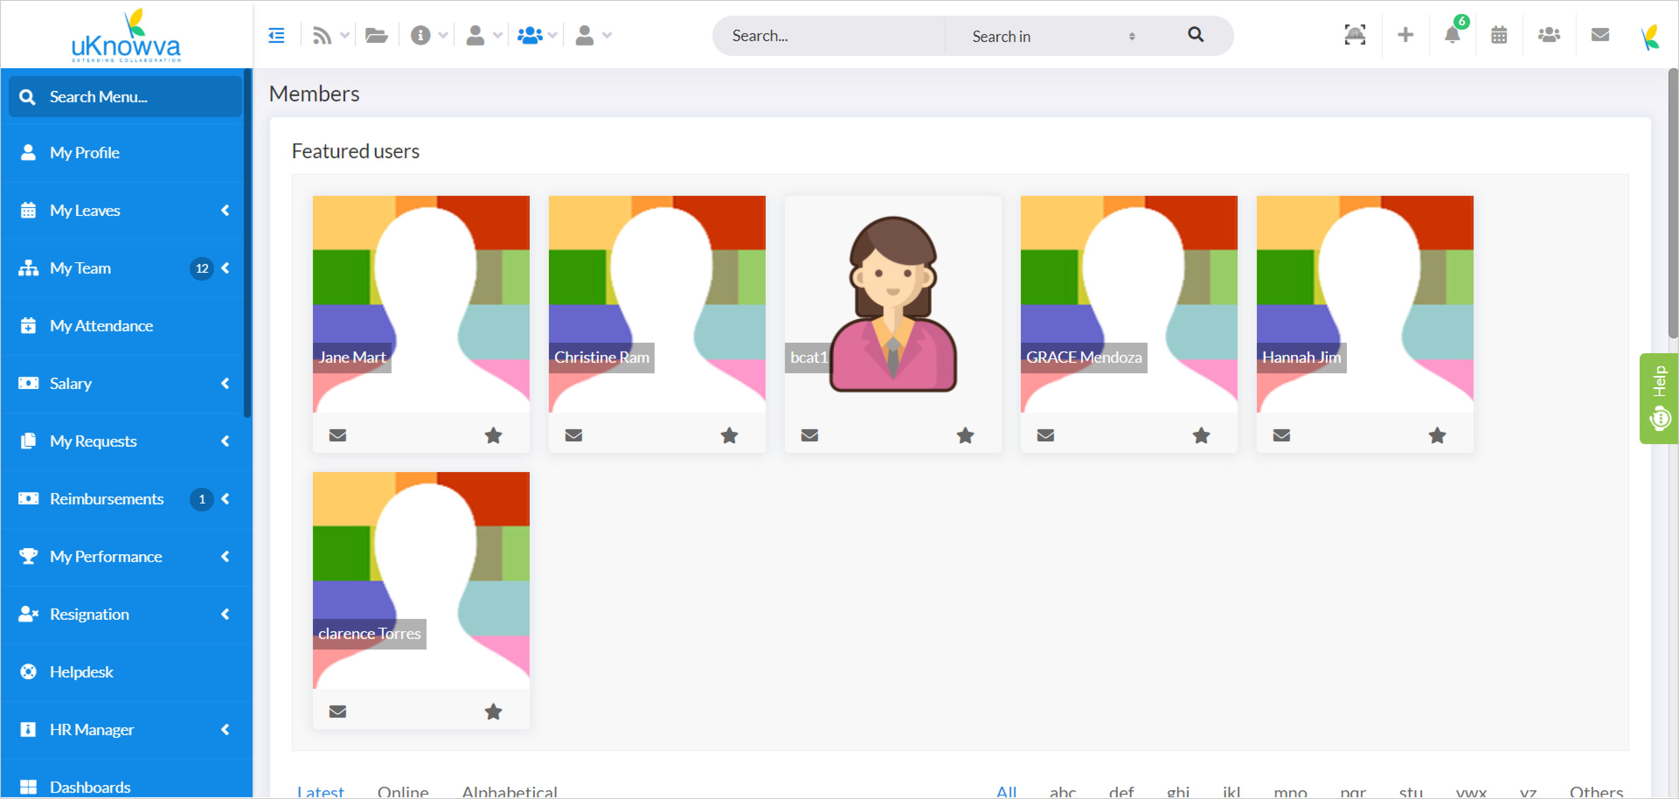Toggle star on clarence Torres card
The width and height of the screenshot is (1679, 799).
(x=493, y=712)
